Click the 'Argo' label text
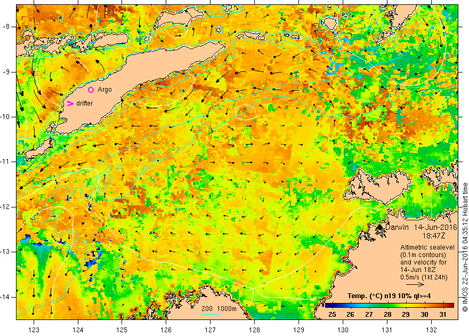The image size is (469, 336). 104,90
